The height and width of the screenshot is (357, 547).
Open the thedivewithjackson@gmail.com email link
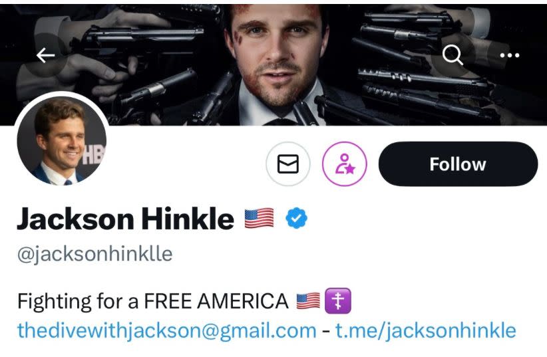[167, 330]
